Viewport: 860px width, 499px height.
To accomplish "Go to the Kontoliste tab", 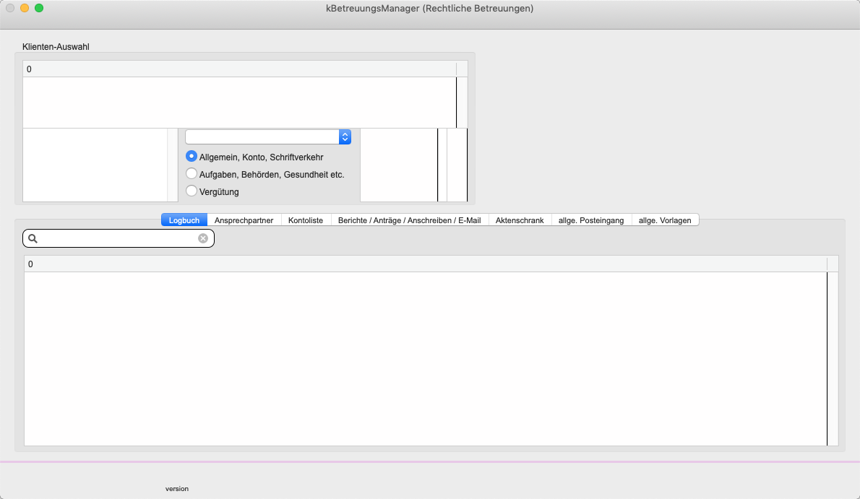I will tap(306, 220).
